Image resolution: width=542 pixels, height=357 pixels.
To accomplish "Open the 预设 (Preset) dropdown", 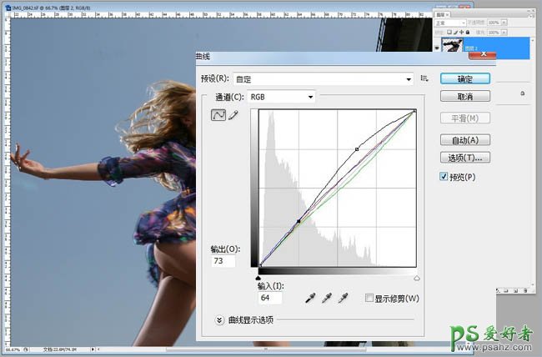I will click(x=324, y=79).
